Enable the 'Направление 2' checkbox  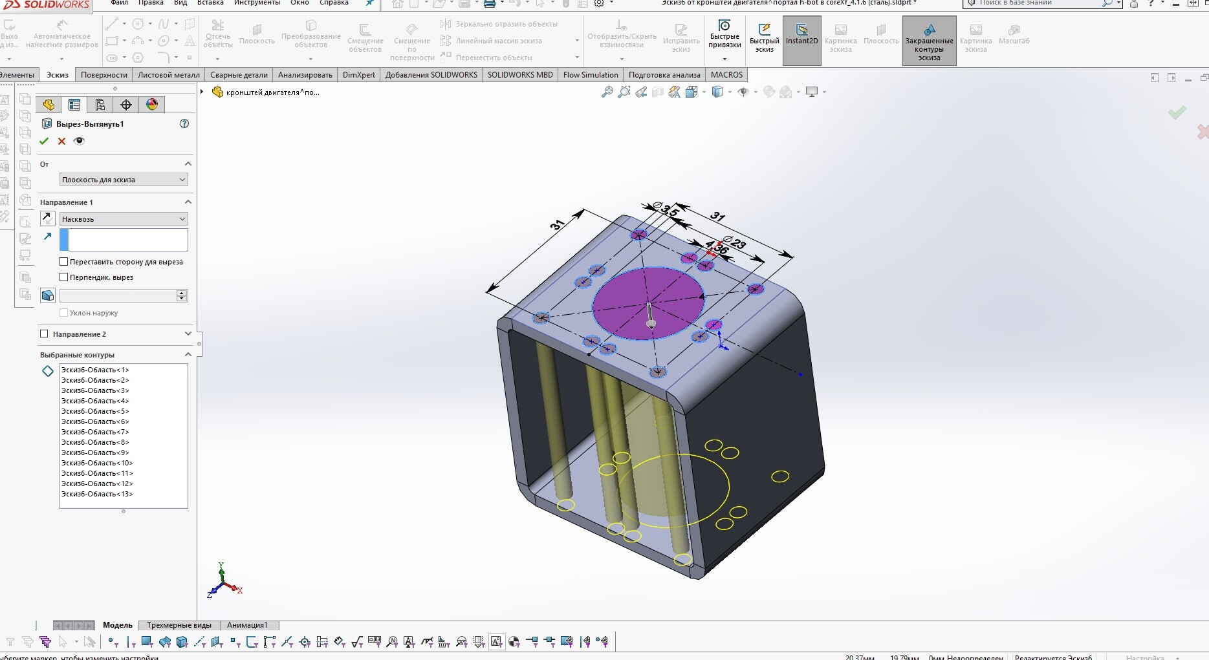click(x=44, y=334)
